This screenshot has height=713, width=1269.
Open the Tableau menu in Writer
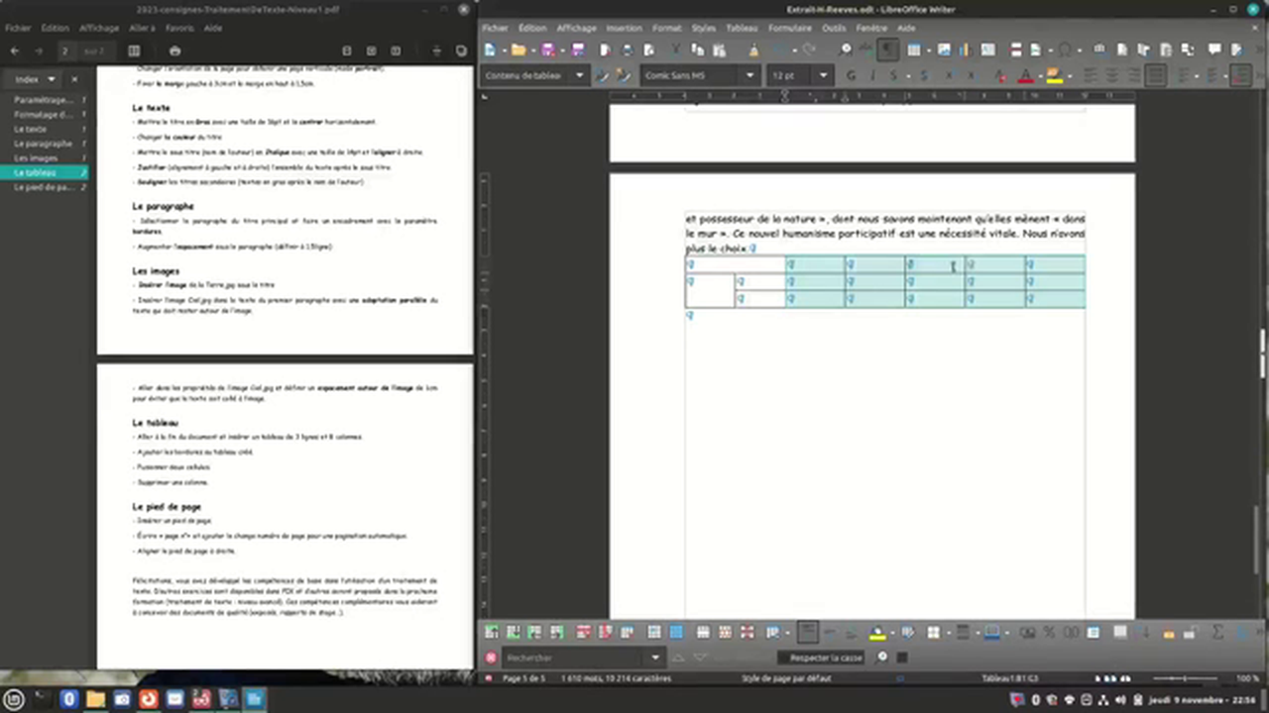(741, 28)
